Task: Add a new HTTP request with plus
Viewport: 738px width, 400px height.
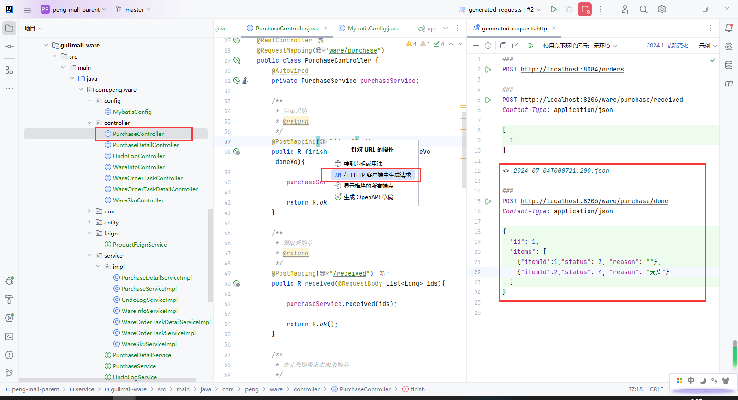Action: click(476, 46)
